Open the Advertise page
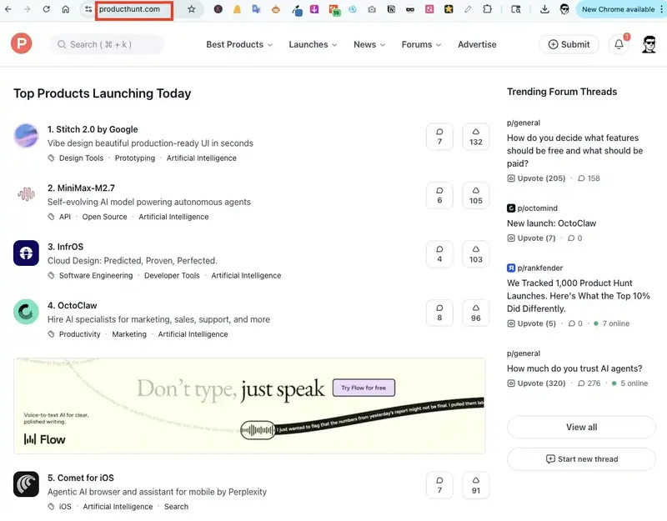This screenshot has height=521, width=667. point(477,44)
